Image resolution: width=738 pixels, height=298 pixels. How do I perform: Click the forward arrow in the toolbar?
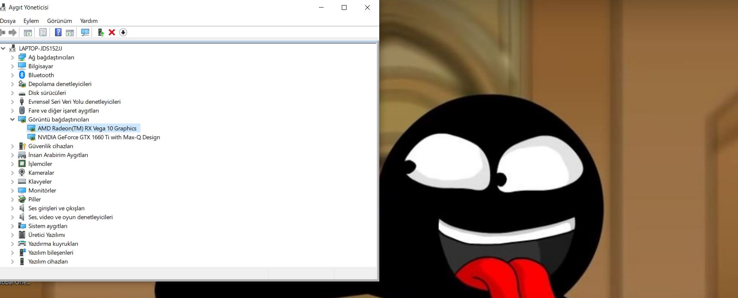point(13,32)
